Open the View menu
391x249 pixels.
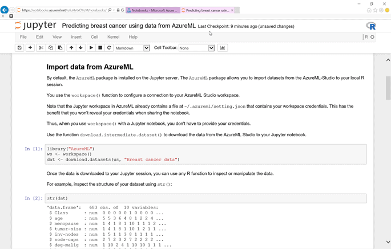57,37
